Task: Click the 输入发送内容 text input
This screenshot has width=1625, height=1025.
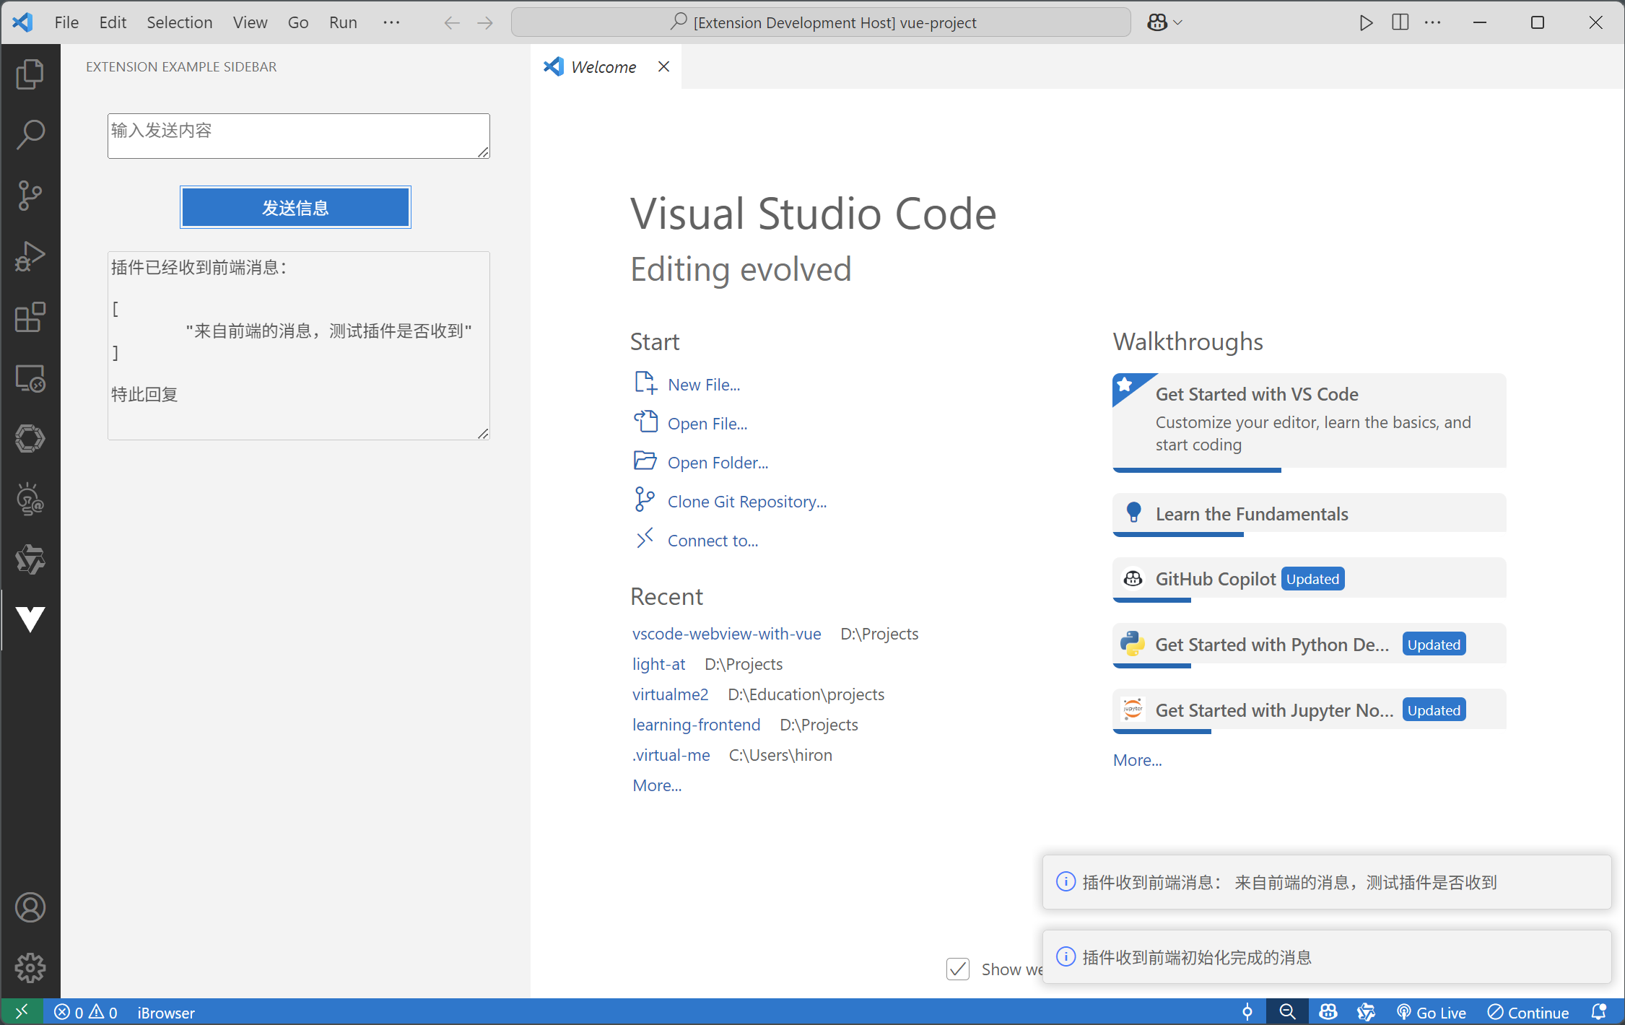Action: click(x=298, y=136)
